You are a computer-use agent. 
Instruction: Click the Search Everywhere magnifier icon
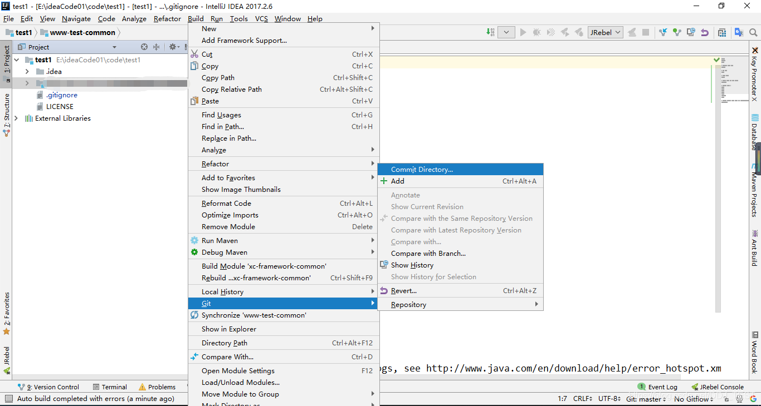tap(753, 32)
